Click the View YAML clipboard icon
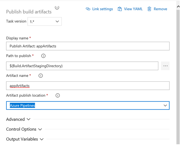 click(x=120, y=9)
